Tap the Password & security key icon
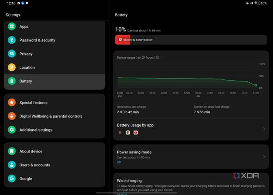Image resolution: width=273 pixels, height=195 pixels. (12, 40)
